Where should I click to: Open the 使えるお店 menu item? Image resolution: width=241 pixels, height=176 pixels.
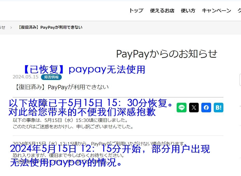point(162,11)
